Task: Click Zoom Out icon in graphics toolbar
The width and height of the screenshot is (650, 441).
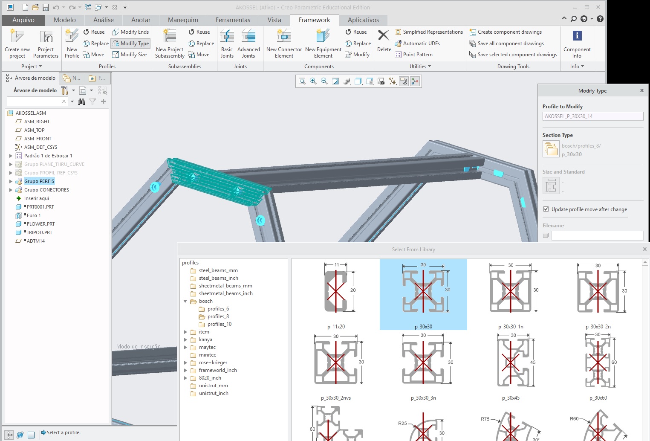Action: point(324,81)
